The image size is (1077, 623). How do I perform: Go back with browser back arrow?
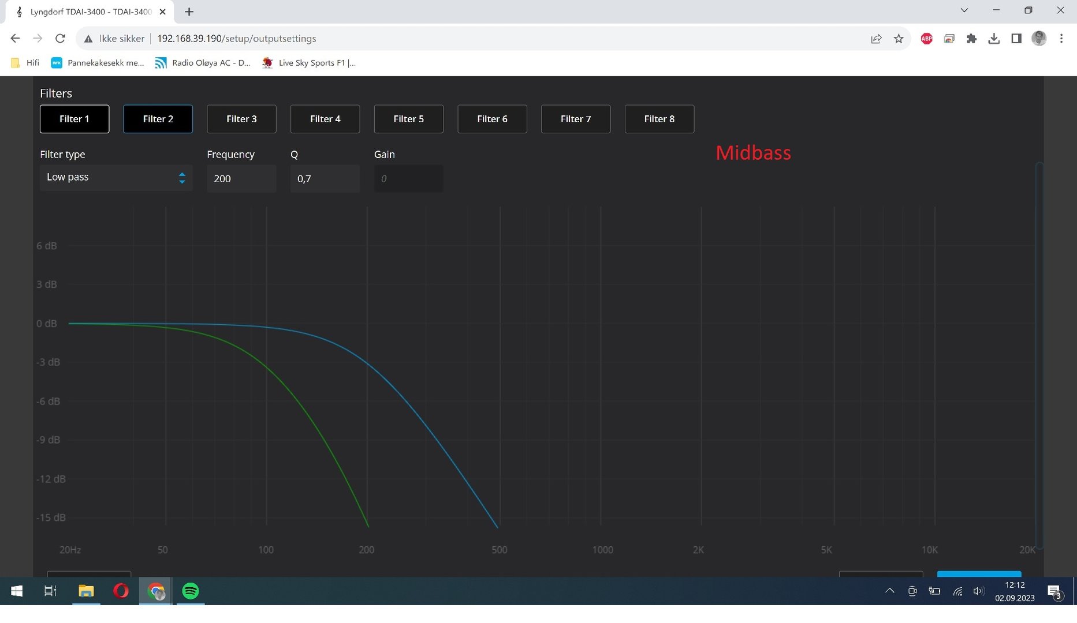[15, 39]
